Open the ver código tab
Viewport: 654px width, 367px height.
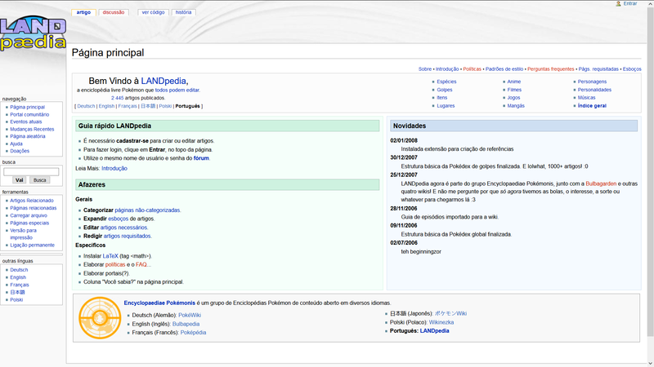[x=153, y=12]
